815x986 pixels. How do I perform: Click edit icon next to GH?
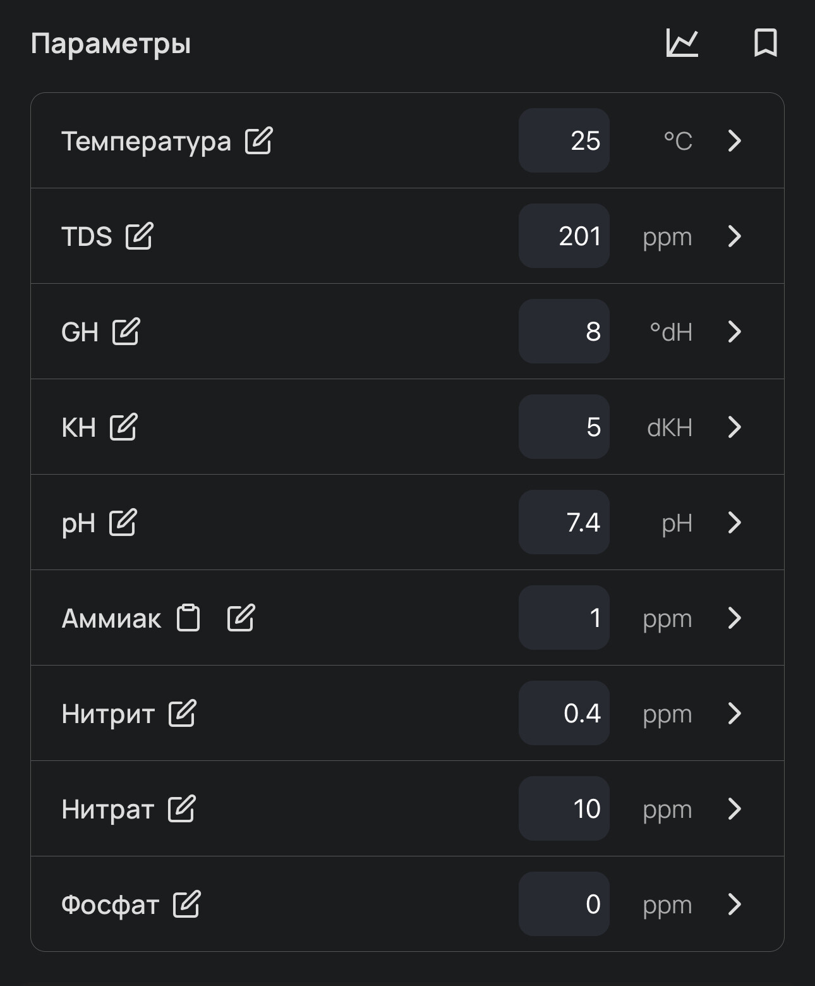[x=126, y=331]
